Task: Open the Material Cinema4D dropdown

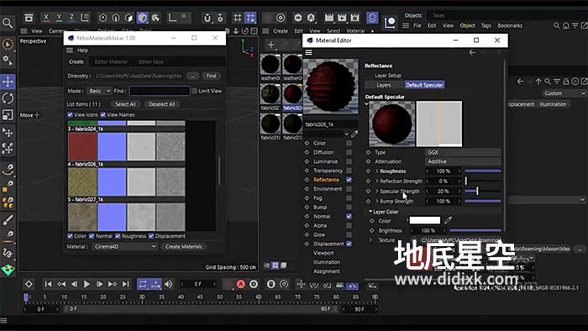Action: 125,246
